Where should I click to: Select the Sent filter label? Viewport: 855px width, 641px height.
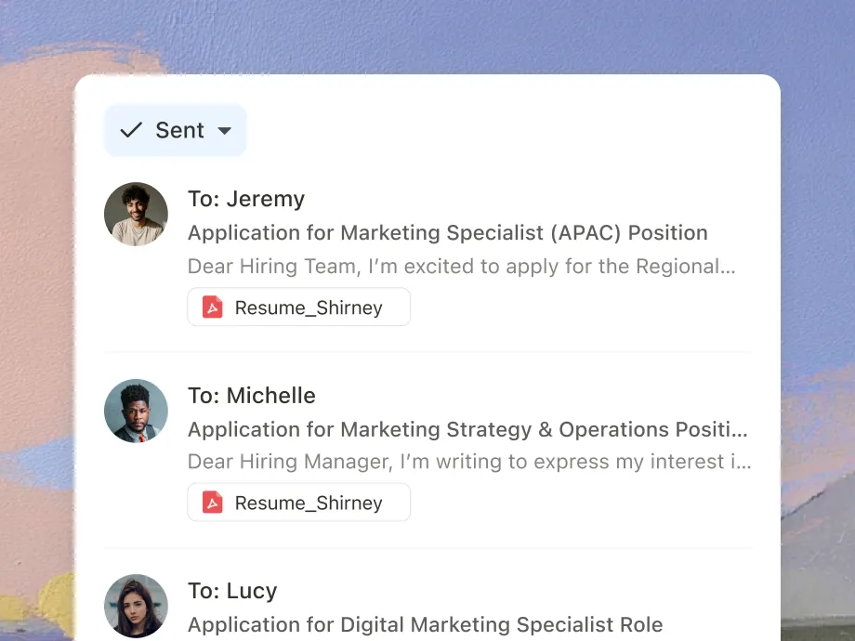pos(179,130)
